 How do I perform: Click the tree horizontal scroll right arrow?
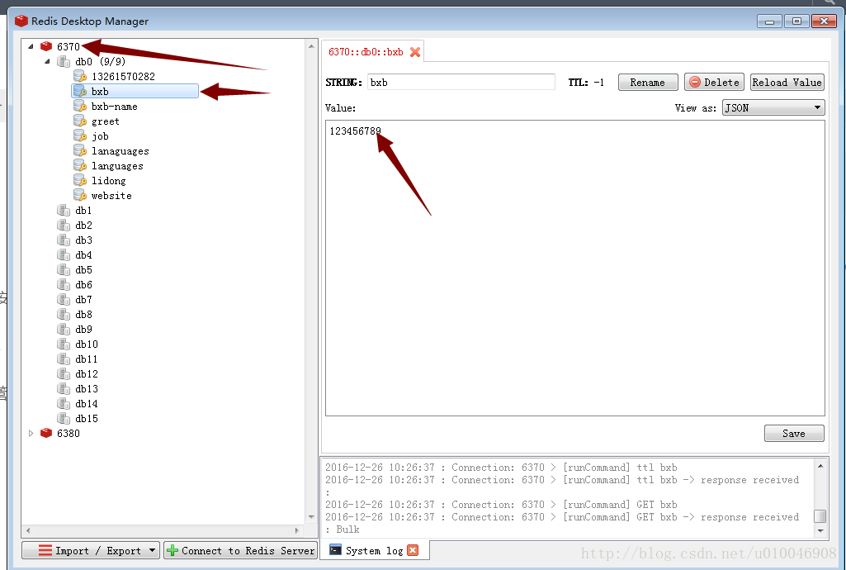pos(297,530)
